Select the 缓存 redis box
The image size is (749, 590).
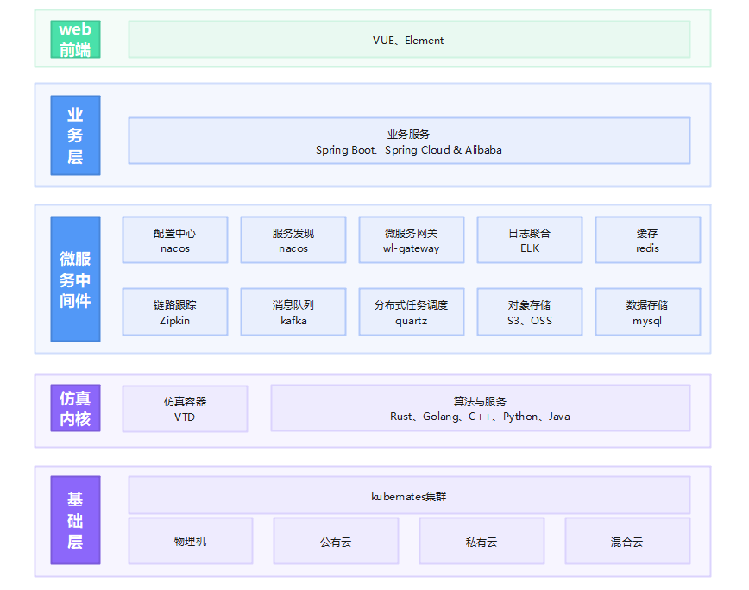648,240
